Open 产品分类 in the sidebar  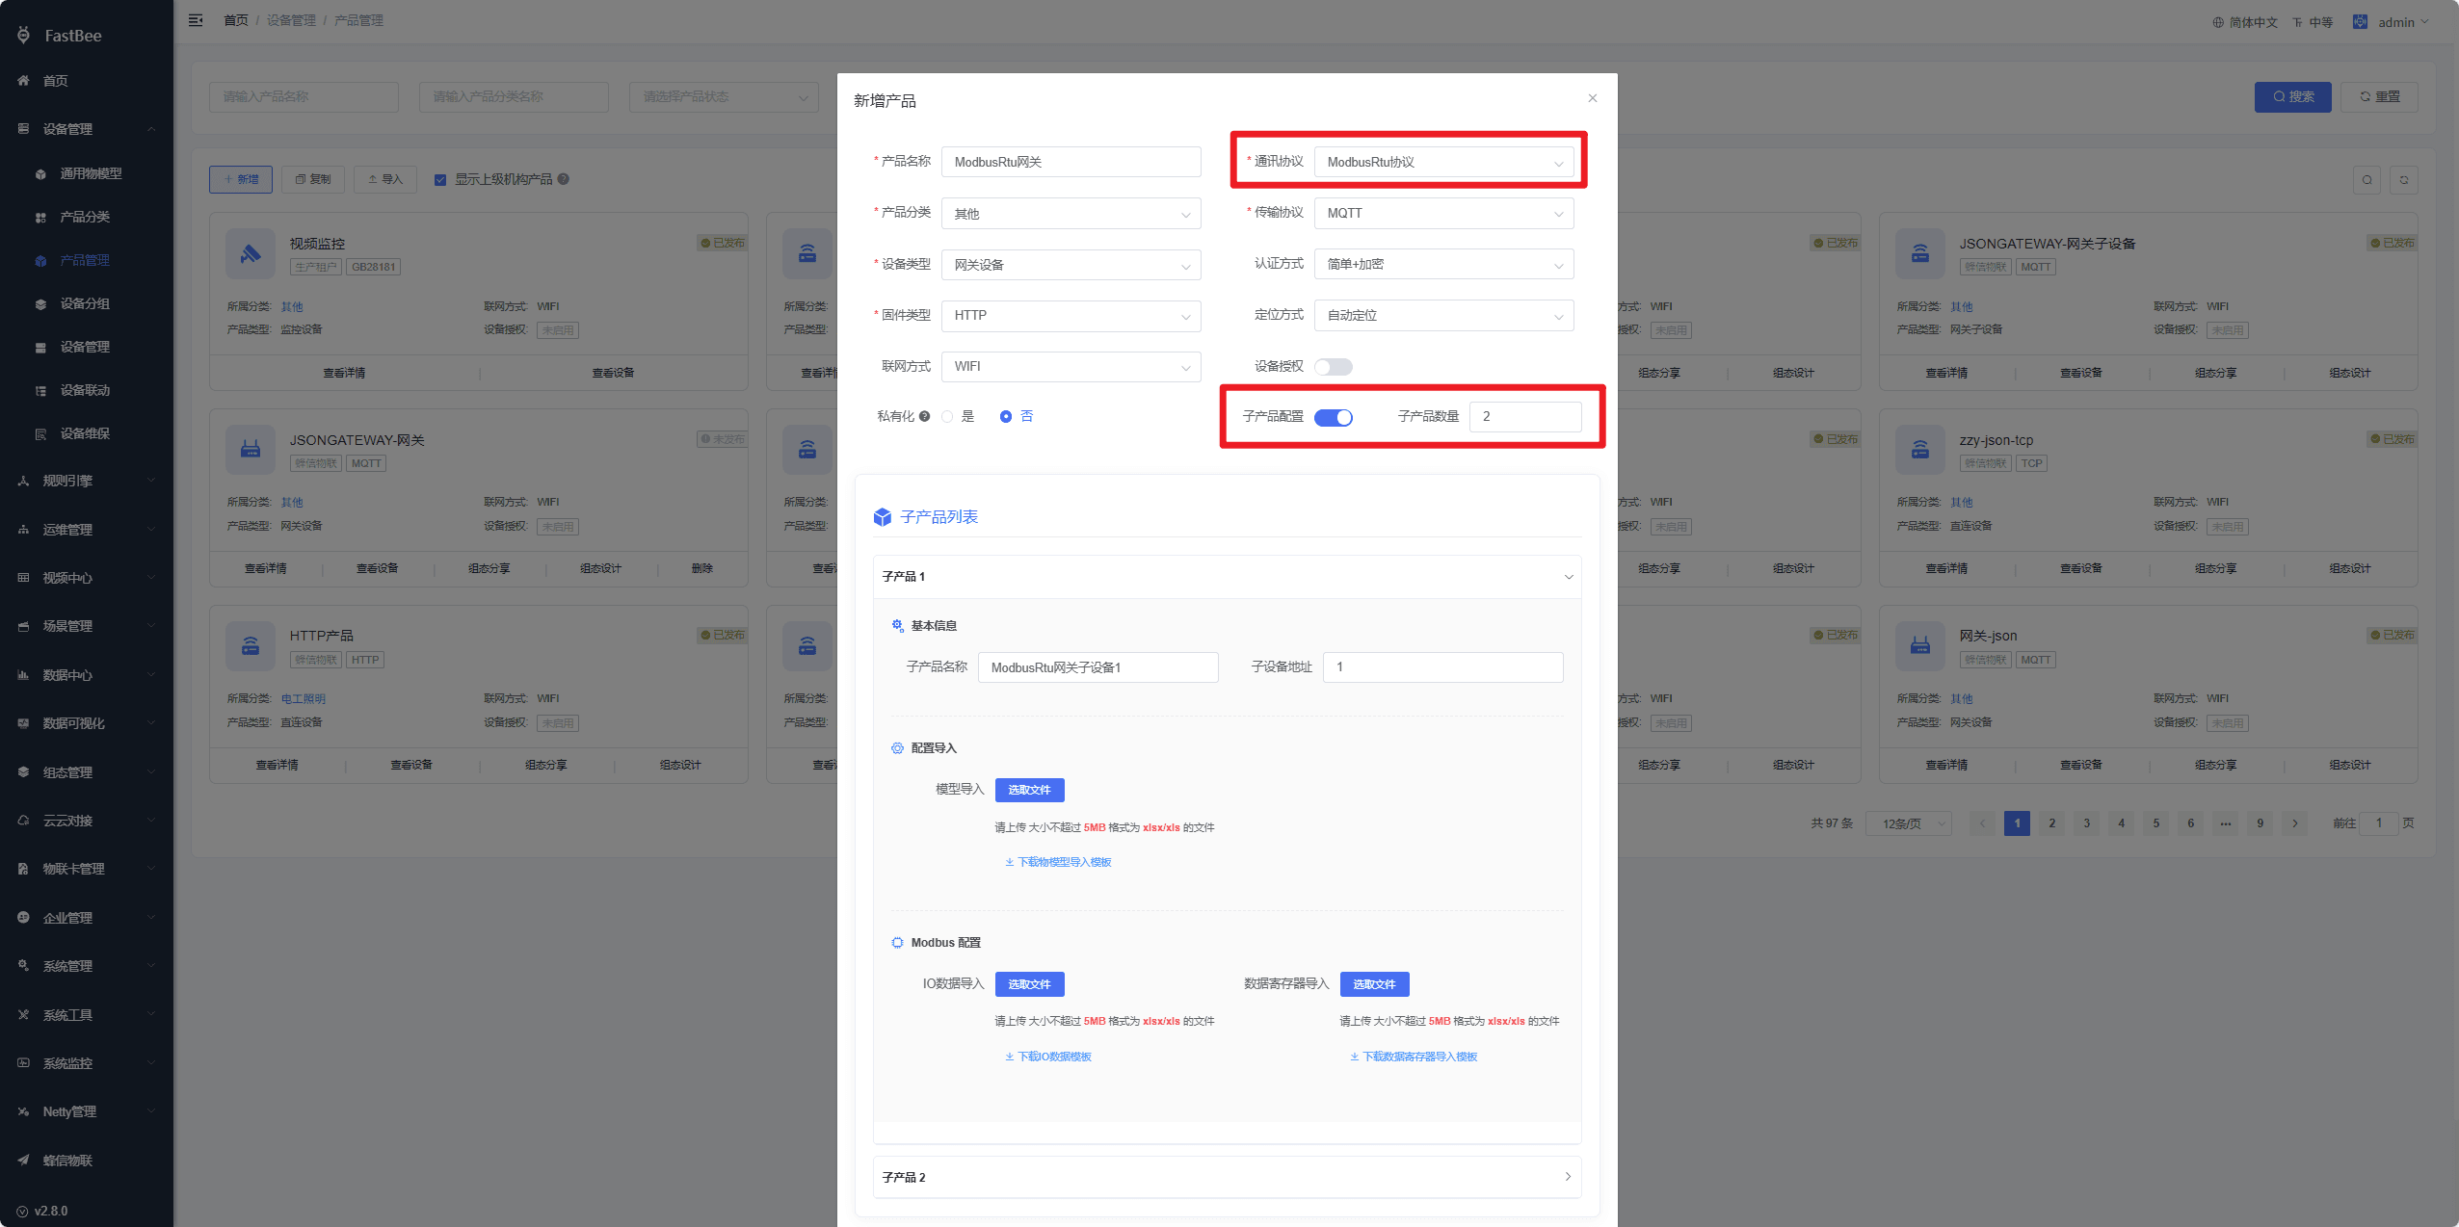pyautogui.click(x=85, y=217)
